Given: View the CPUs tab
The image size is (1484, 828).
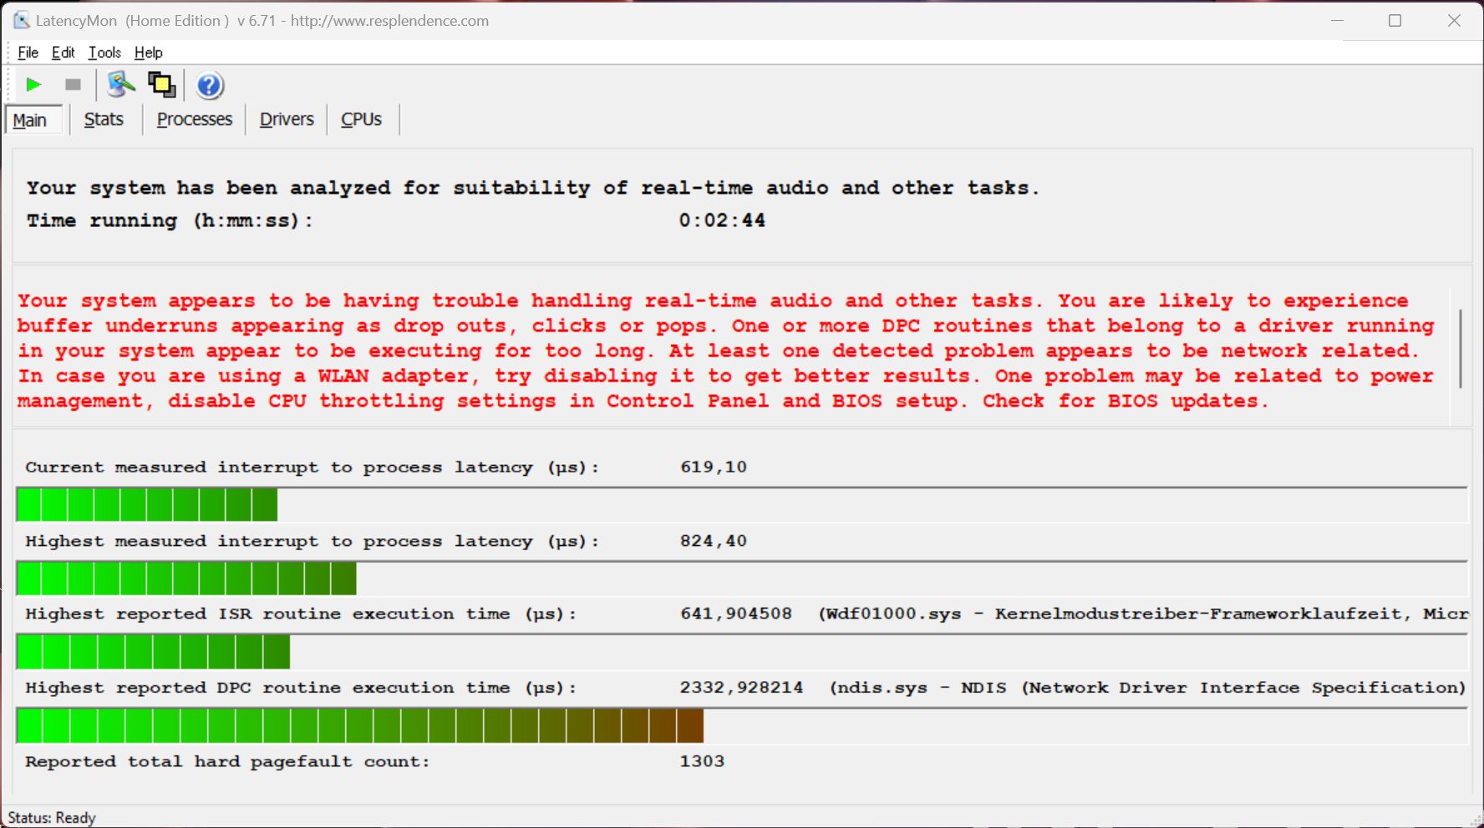Looking at the screenshot, I should (361, 120).
